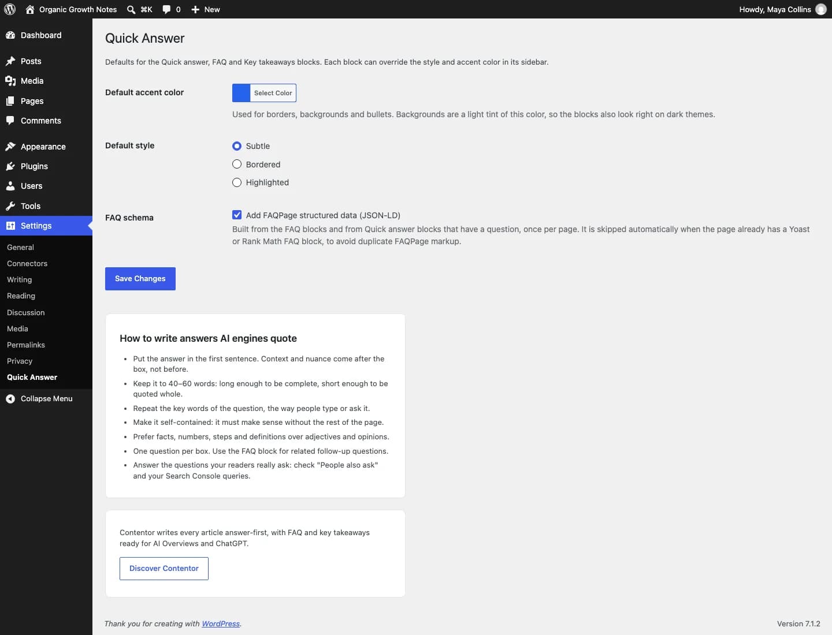Click the Dashboard gauge icon
Image resolution: width=832 pixels, height=635 pixels.
point(10,35)
